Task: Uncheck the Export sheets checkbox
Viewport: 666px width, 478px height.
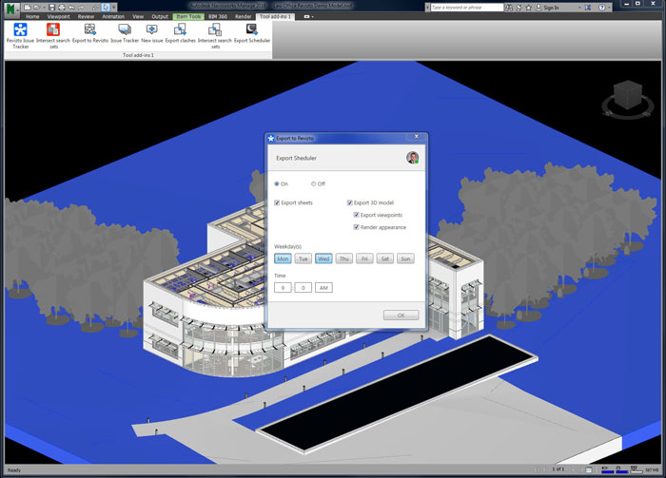Action: pyautogui.click(x=277, y=202)
